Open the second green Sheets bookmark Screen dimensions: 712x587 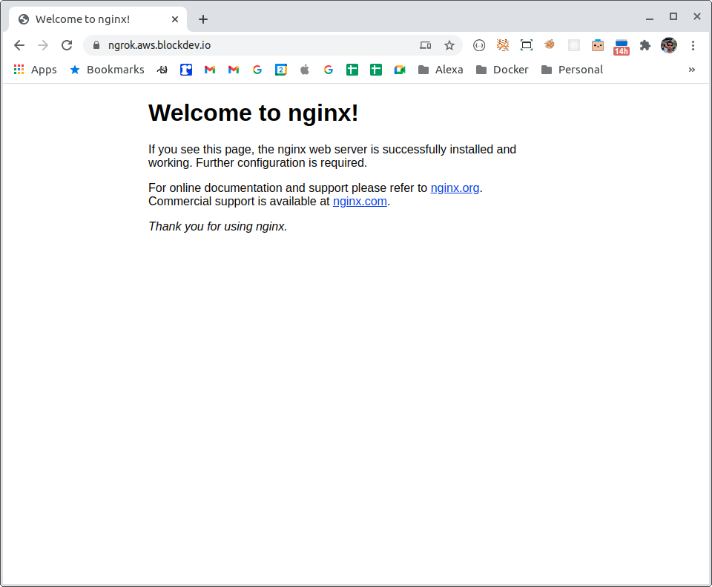(375, 70)
